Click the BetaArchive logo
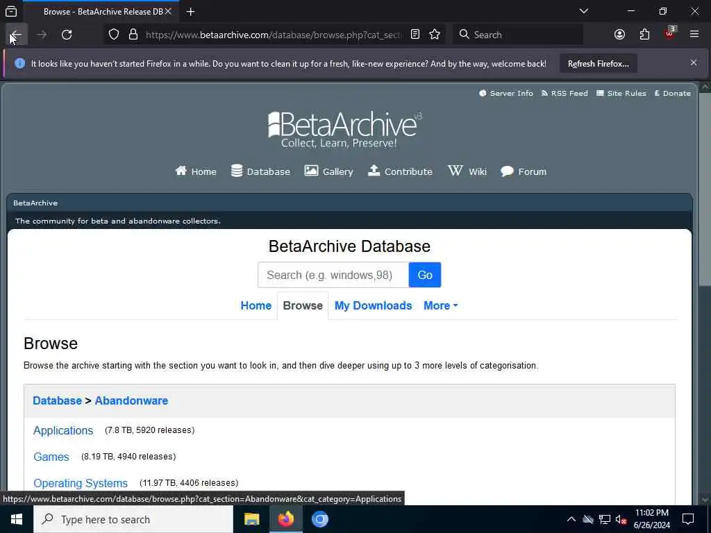 pyautogui.click(x=344, y=129)
